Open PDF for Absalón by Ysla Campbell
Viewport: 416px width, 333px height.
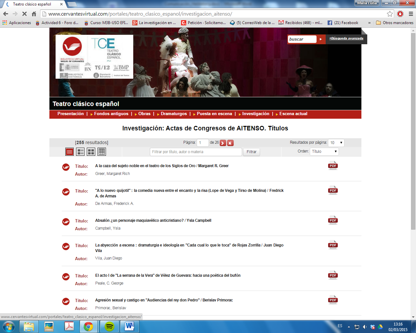[x=333, y=220]
